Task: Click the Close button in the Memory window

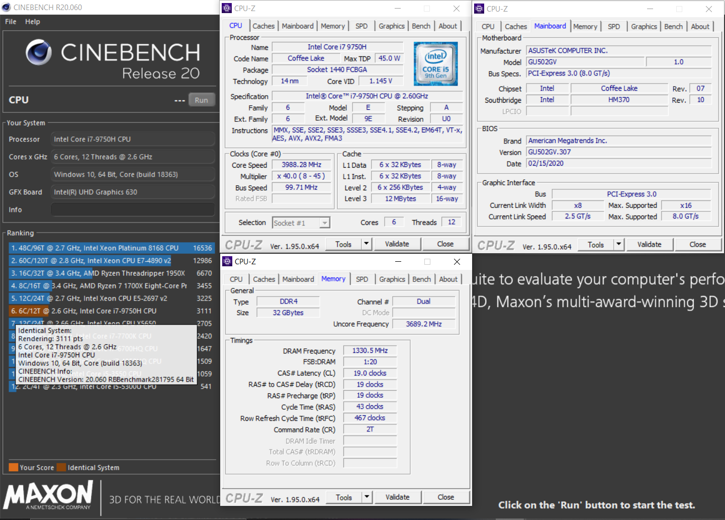Action: coord(446,497)
